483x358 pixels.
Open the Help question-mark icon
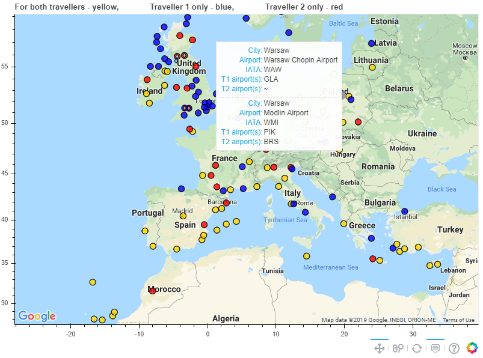click(454, 348)
